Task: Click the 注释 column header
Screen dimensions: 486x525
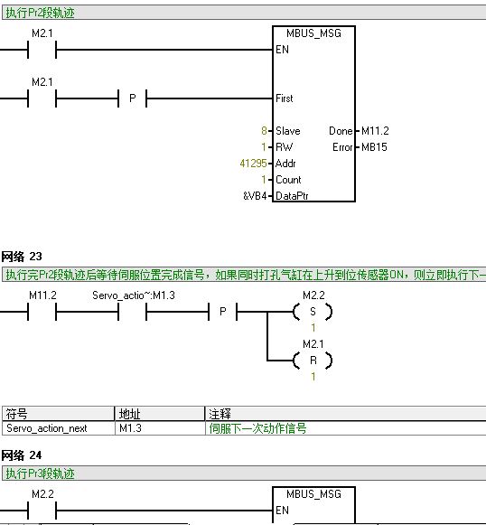Action: (x=346, y=414)
